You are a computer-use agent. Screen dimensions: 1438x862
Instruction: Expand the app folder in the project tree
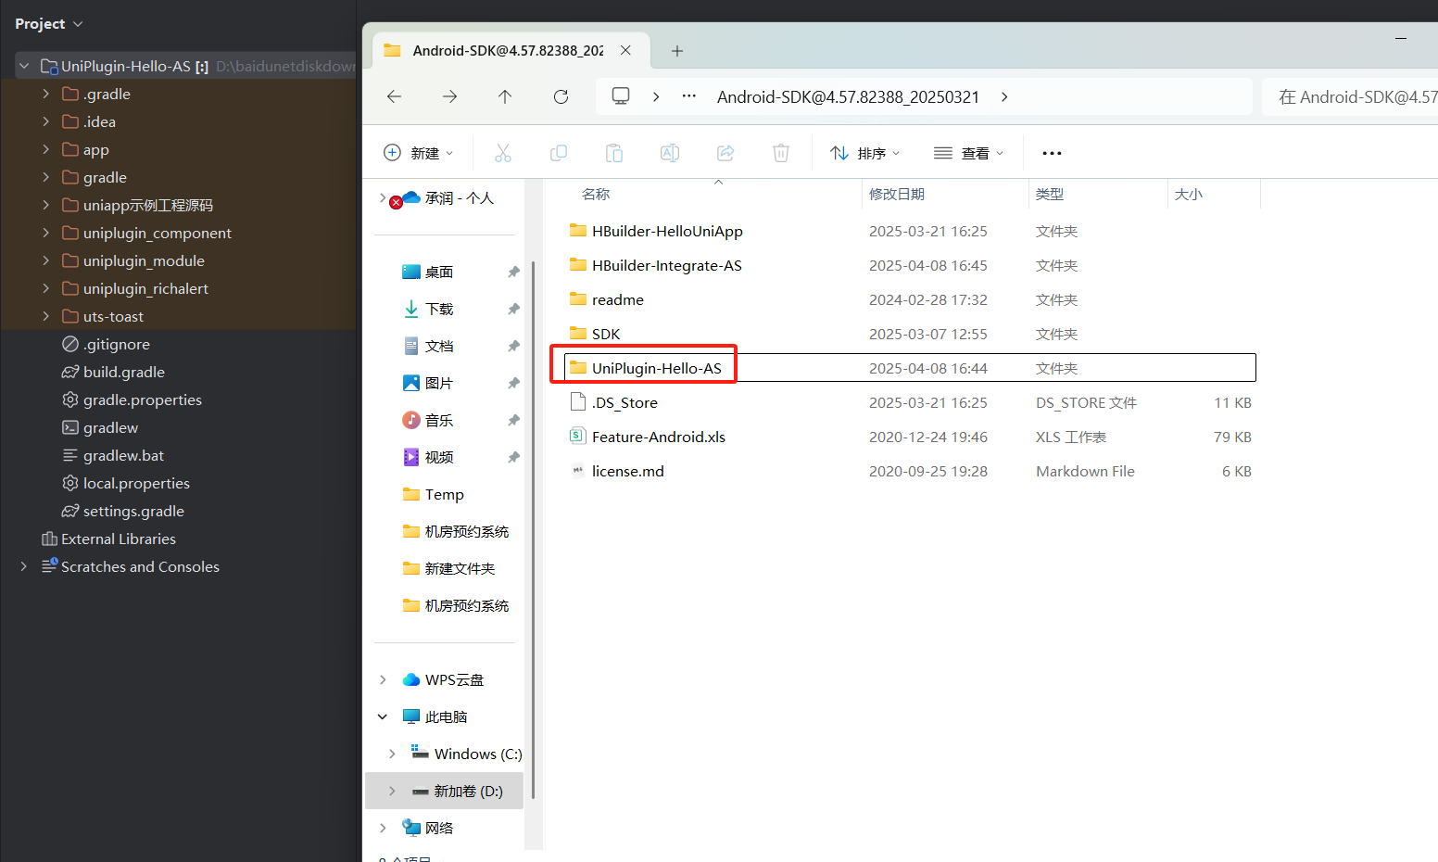(46, 149)
